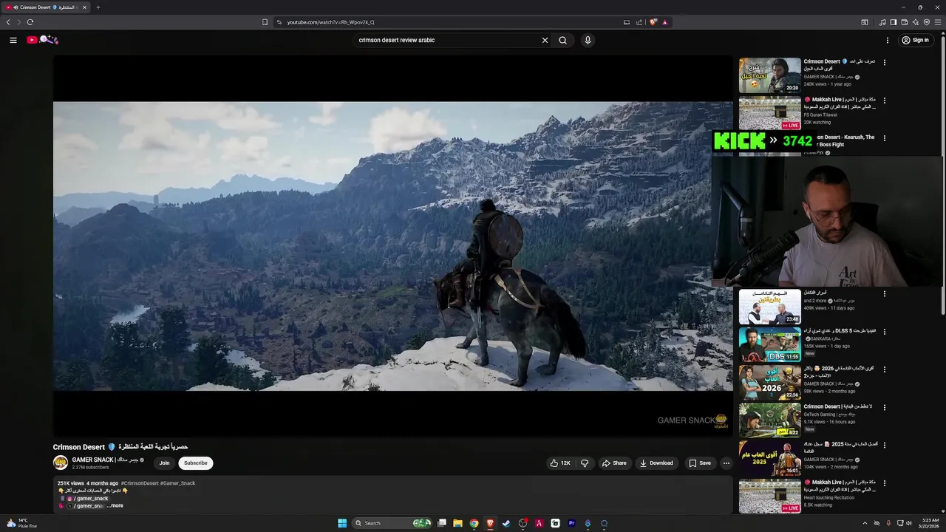This screenshot has width=946, height=532.
Task: Open the Heart touching Recitation live video
Action: click(770, 497)
